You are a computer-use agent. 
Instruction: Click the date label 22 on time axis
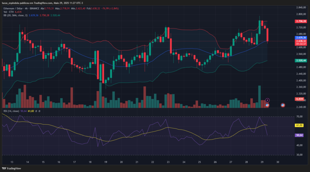point(152,162)
